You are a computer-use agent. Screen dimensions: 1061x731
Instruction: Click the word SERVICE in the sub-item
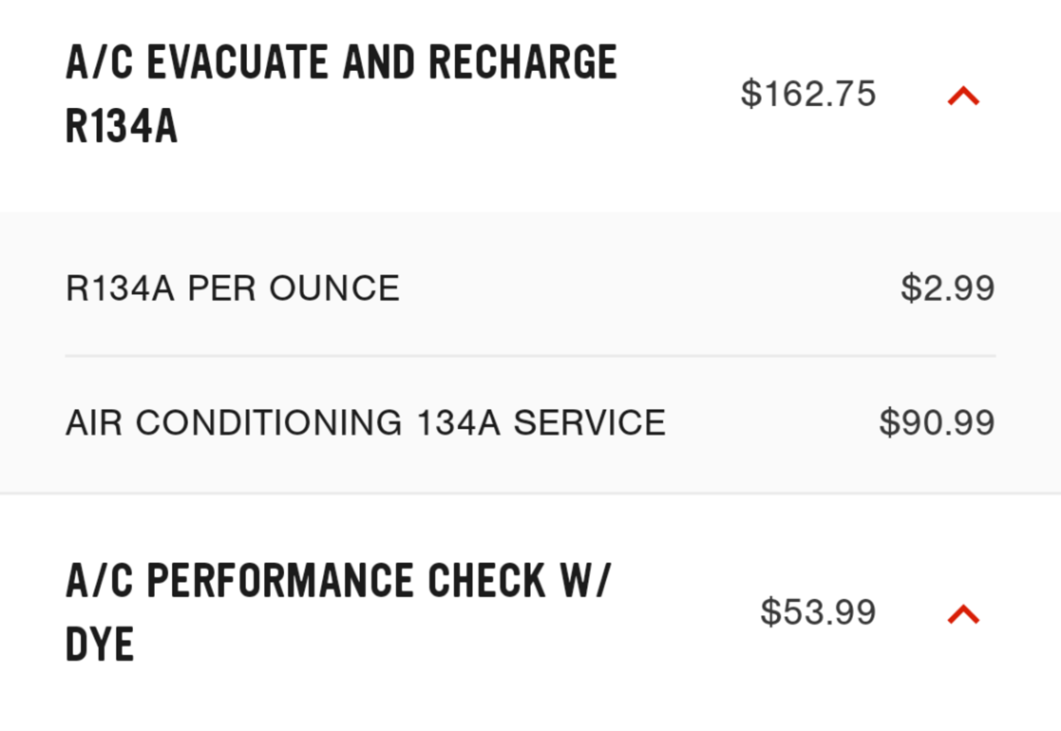tap(589, 423)
